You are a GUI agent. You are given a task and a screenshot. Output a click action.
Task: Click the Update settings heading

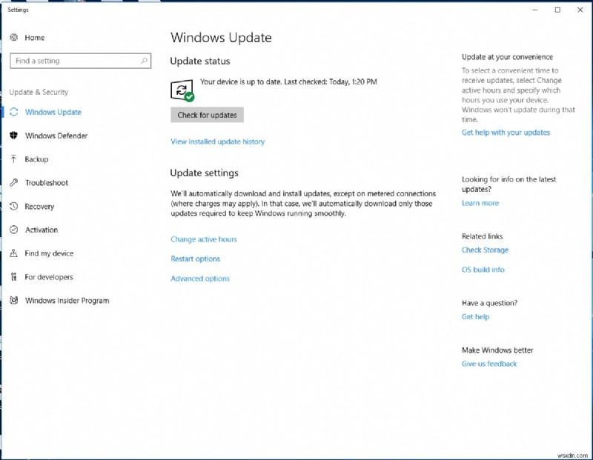(x=205, y=173)
